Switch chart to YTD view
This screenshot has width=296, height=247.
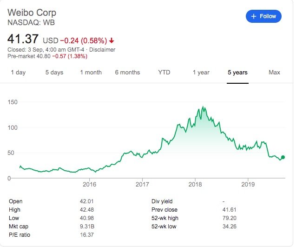tap(164, 73)
